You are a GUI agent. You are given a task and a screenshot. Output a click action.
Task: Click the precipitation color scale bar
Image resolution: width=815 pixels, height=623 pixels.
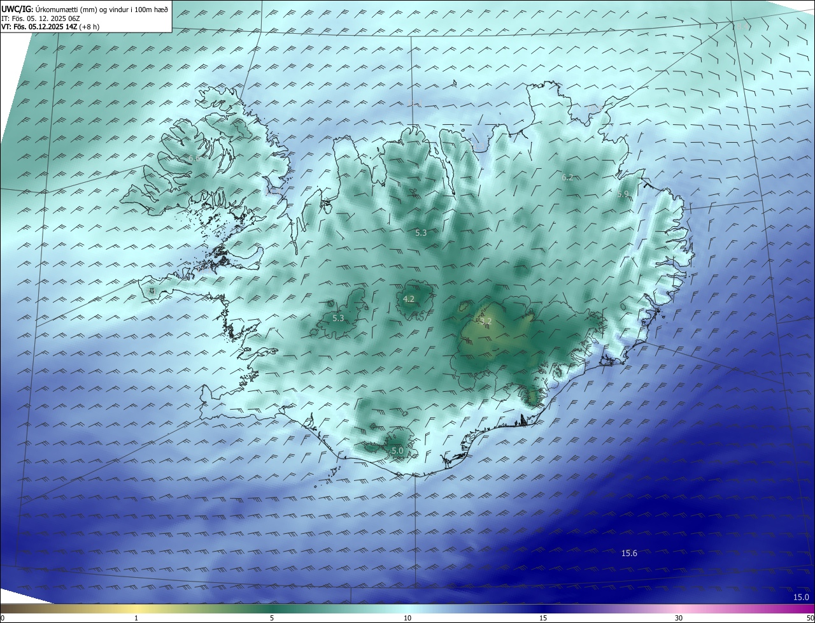click(407, 608)
